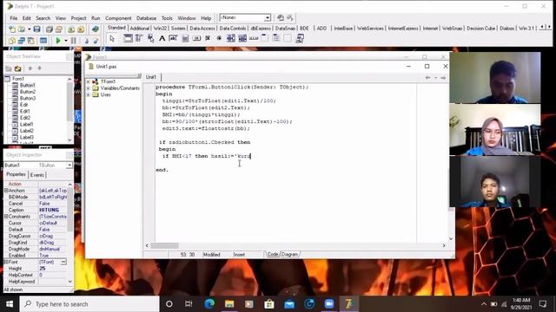Open the Button1 TButton selector dropdown
Screen dimensions: 556x312
click(x=69, y=166)
